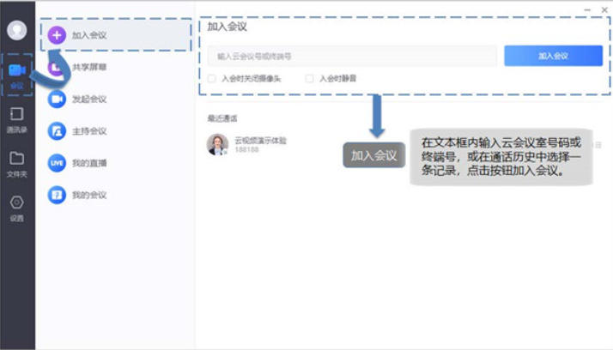This screenshot has width=613, height=350.
Task: Select 共享屏幕 share screen menu item
Action: pyautogui.click(x=89, y=67)
